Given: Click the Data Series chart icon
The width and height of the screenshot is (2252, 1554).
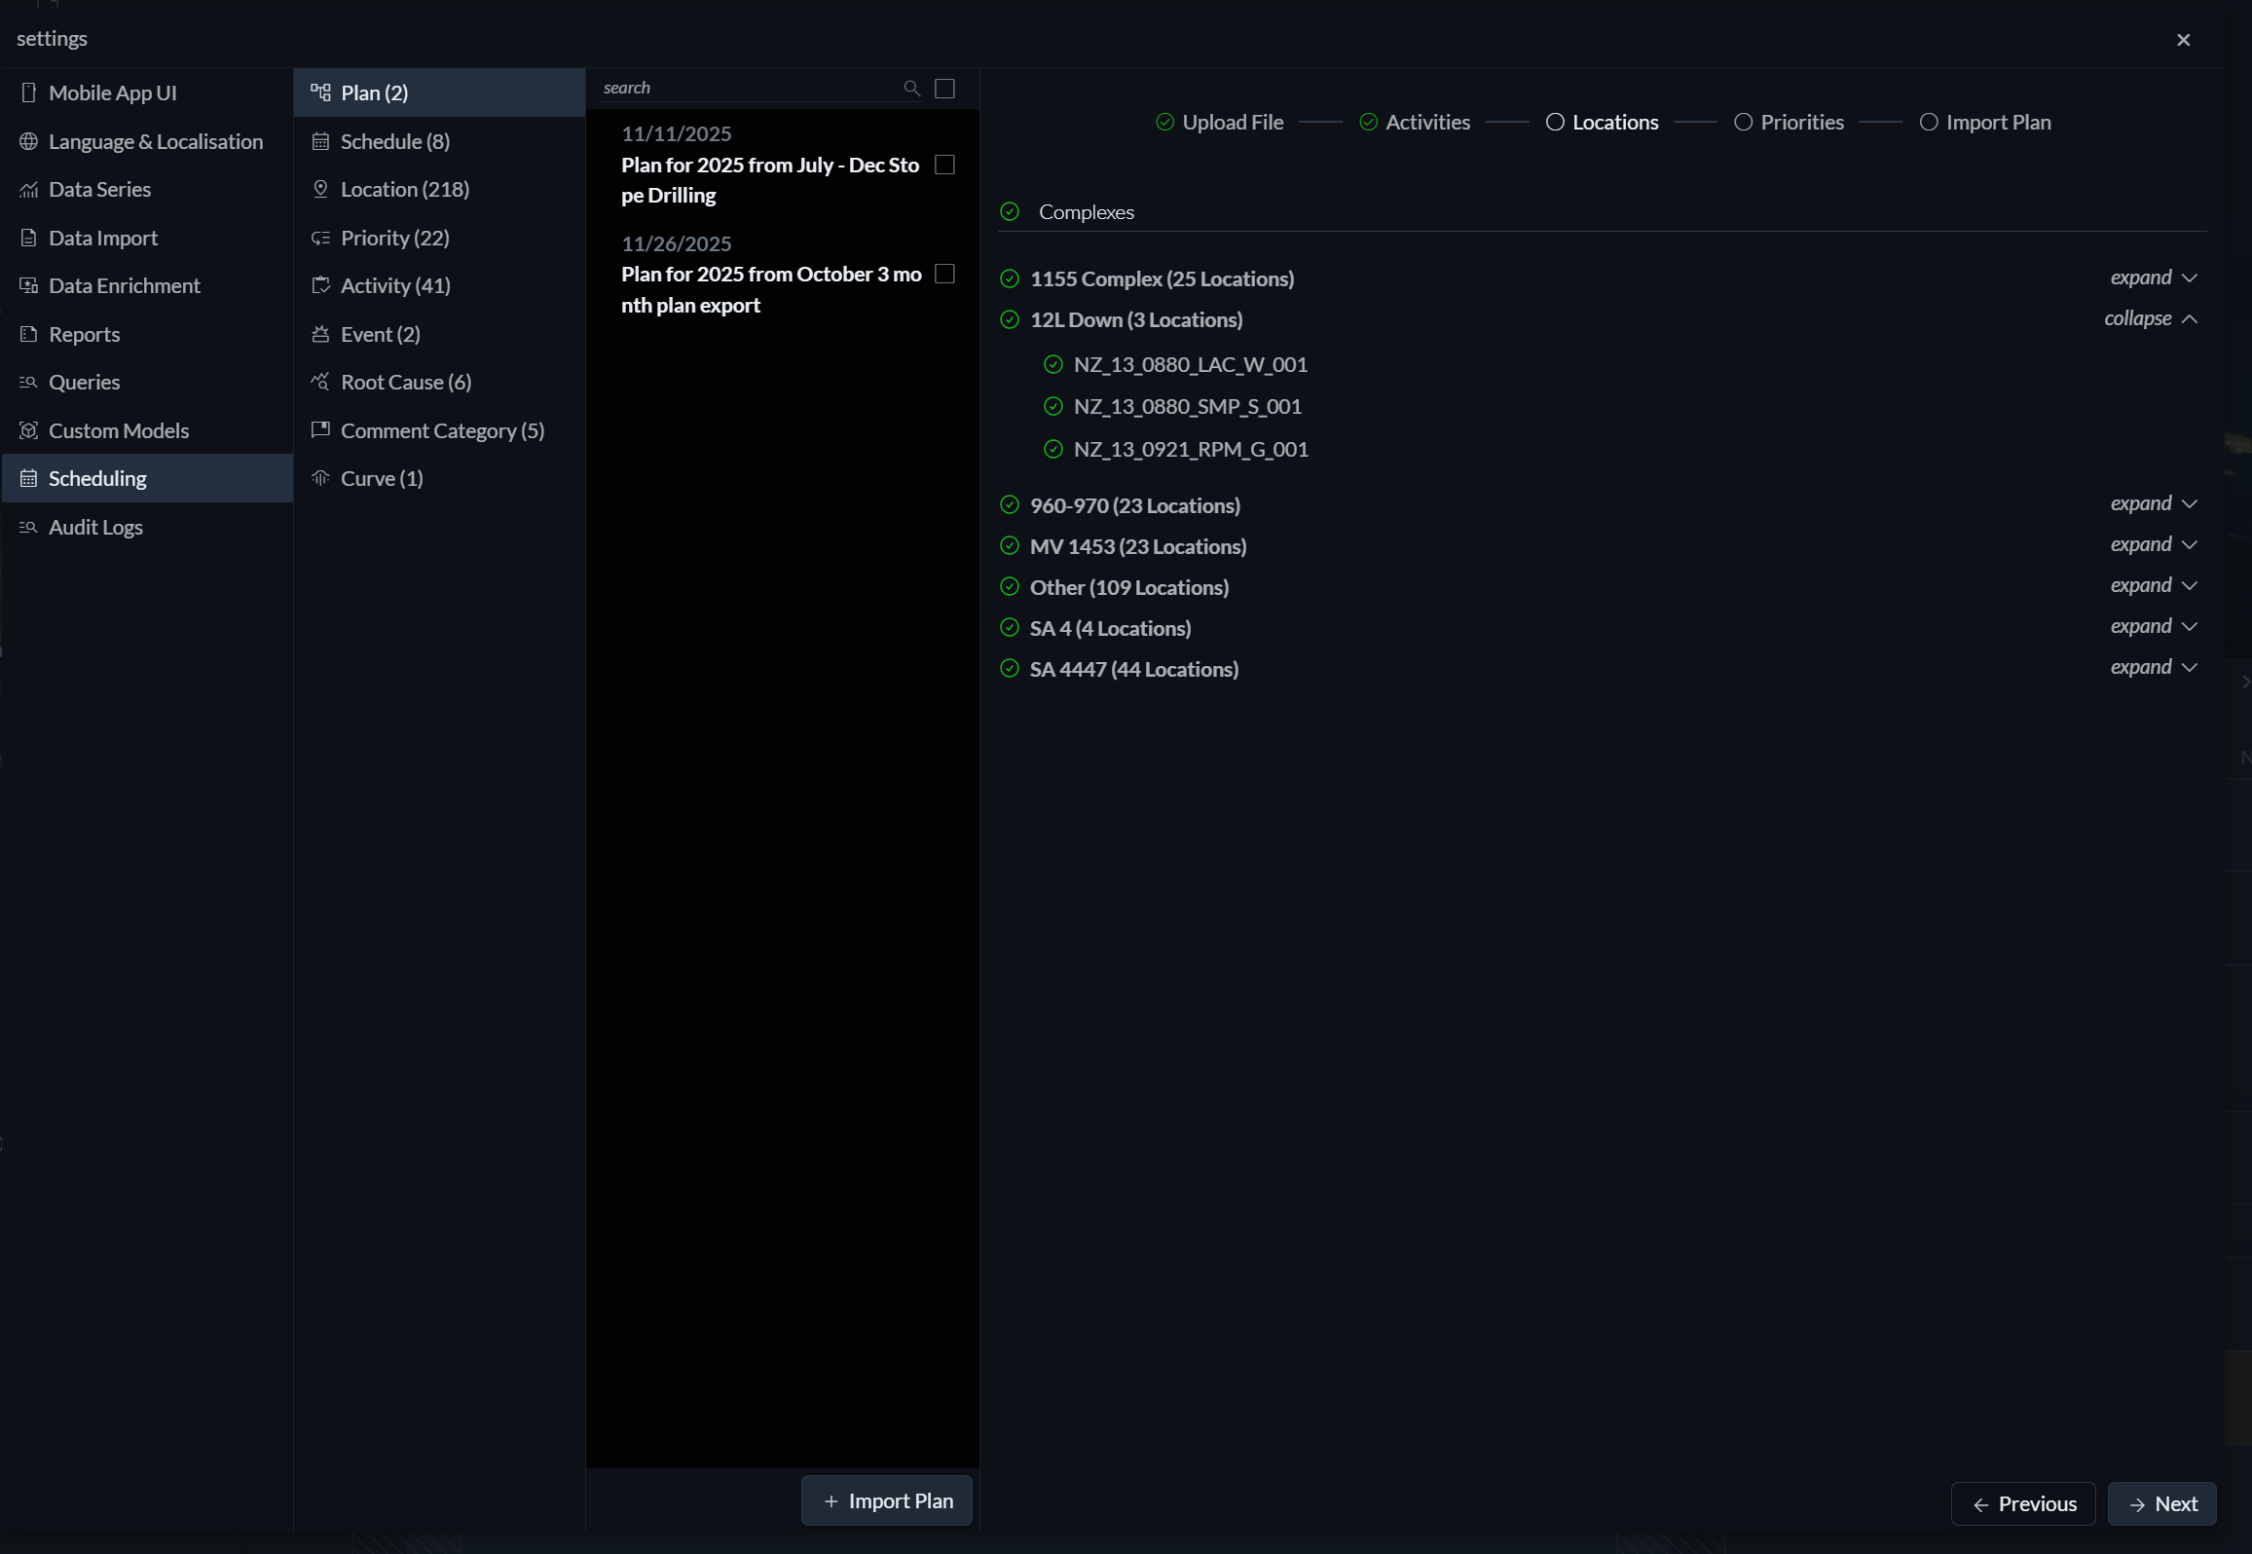Looking at the screenshot, I should click(x=29, y=190).
